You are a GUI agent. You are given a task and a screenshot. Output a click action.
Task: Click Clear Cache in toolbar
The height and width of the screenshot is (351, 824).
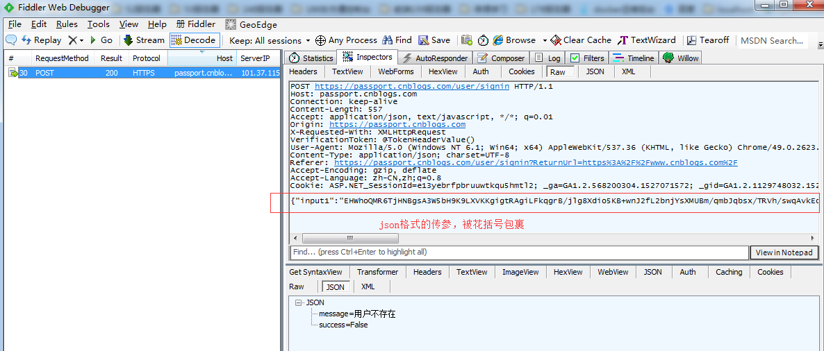(x=581, y=40)
